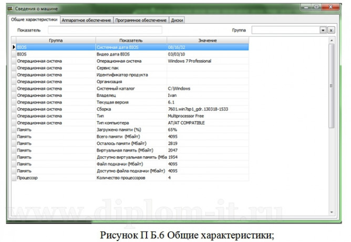Select the Всего памяти (Мбайт) cell
The image size is (351, 242).
coord(131,136)
